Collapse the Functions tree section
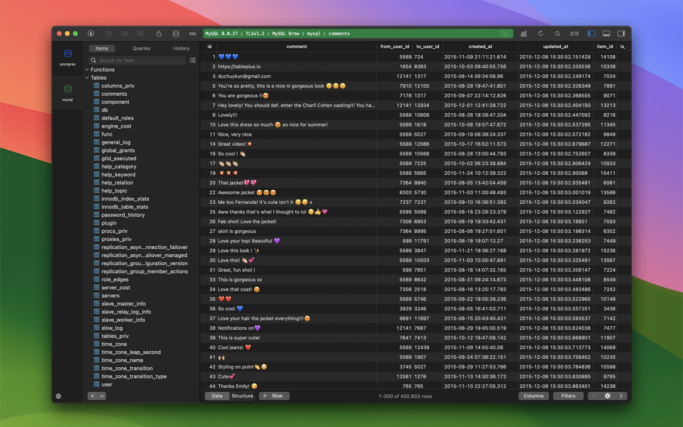Image resolution: width=683 pixels, height=427 pixels. 87,69
